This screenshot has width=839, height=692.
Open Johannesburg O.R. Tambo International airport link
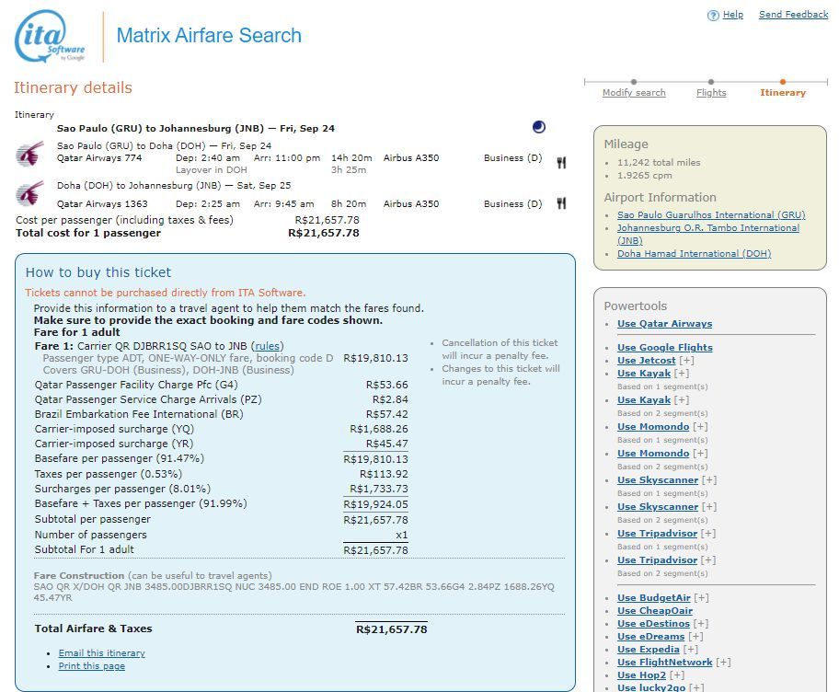708,234
